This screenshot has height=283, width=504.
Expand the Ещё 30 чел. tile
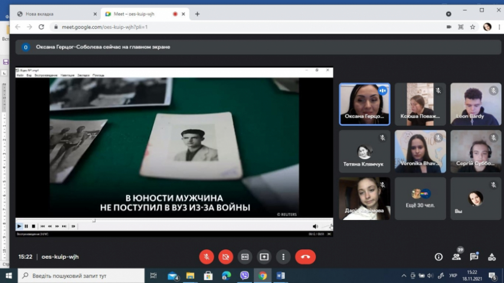coord(420,199)
